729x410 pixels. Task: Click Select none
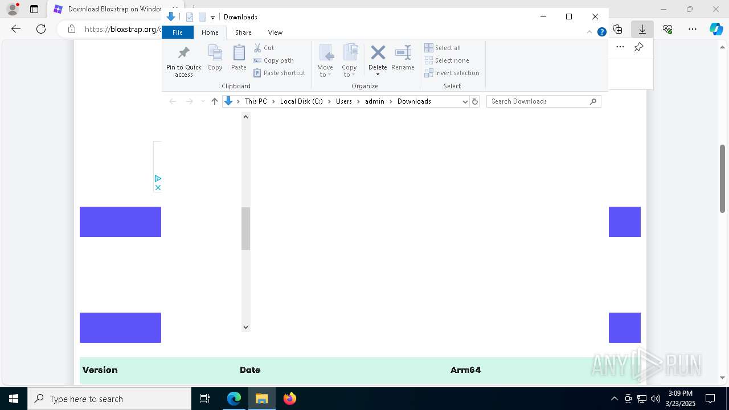447,60
